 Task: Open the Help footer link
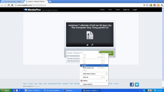click(x=45, y=84)
